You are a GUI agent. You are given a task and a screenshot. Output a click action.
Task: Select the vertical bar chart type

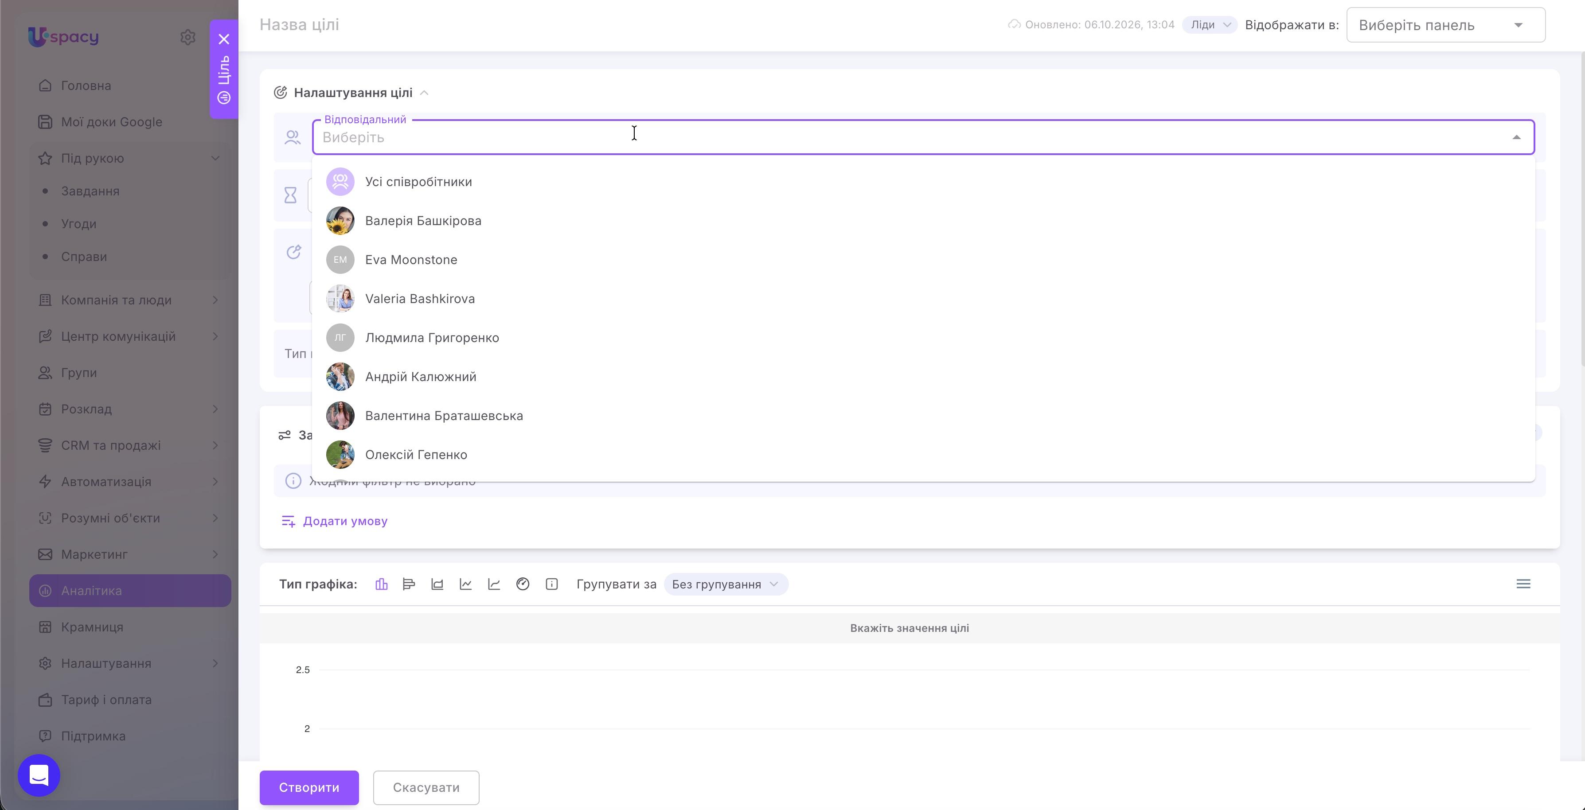tap(382, 584)
